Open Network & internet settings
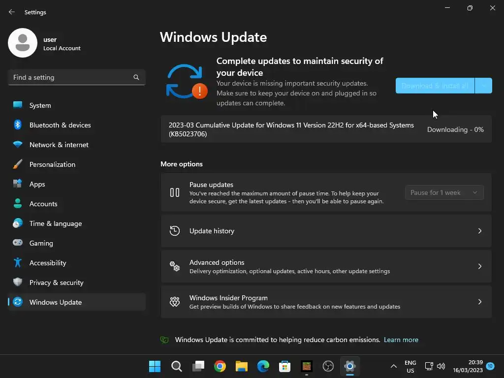This screenshot has width=504, height=378. pos(76,145)
